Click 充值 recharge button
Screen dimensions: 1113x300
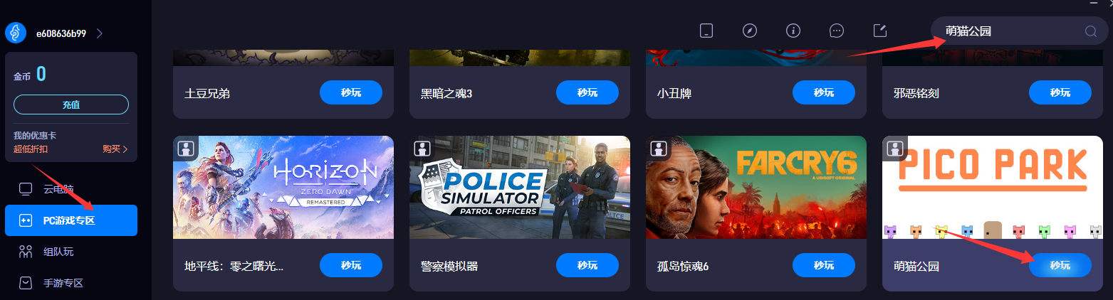coord(71,105)
